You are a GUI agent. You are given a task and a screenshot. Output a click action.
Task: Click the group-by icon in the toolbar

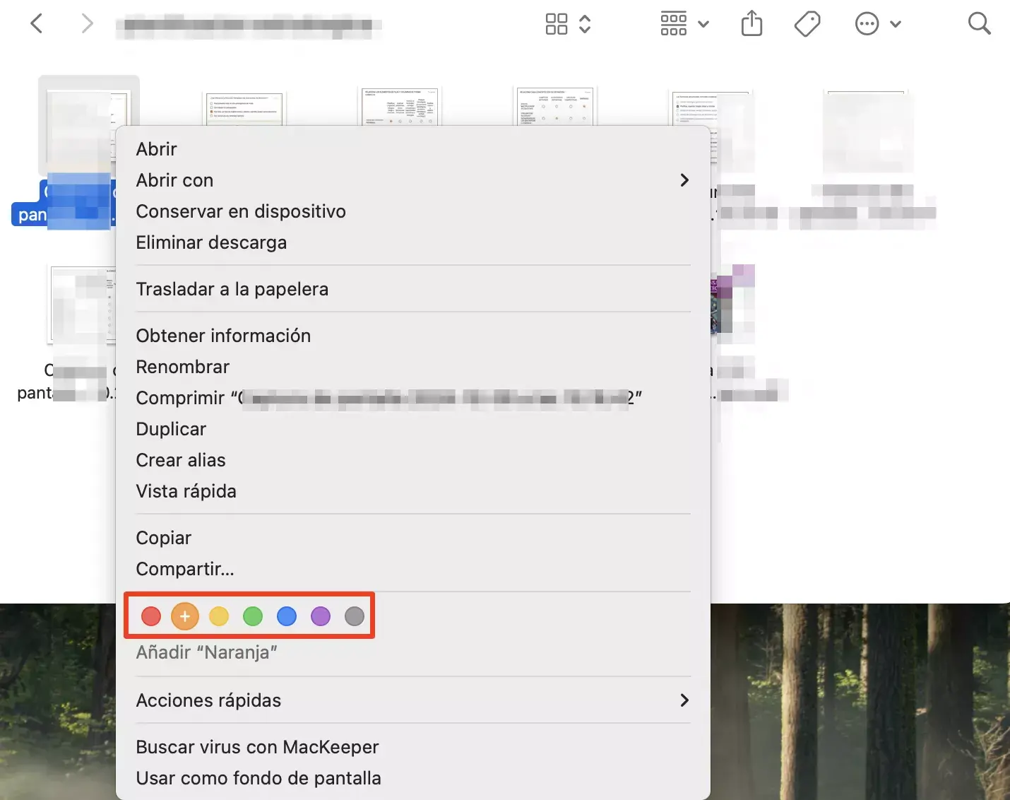tap(674, 23)
